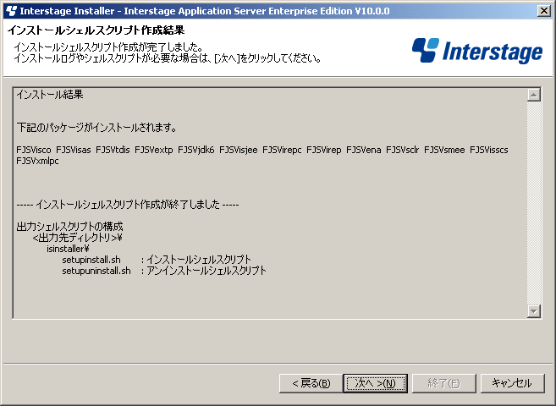Screen dimensions: 556x406
Task: Click the FJSVisscs package name
Action: point(488,150)
